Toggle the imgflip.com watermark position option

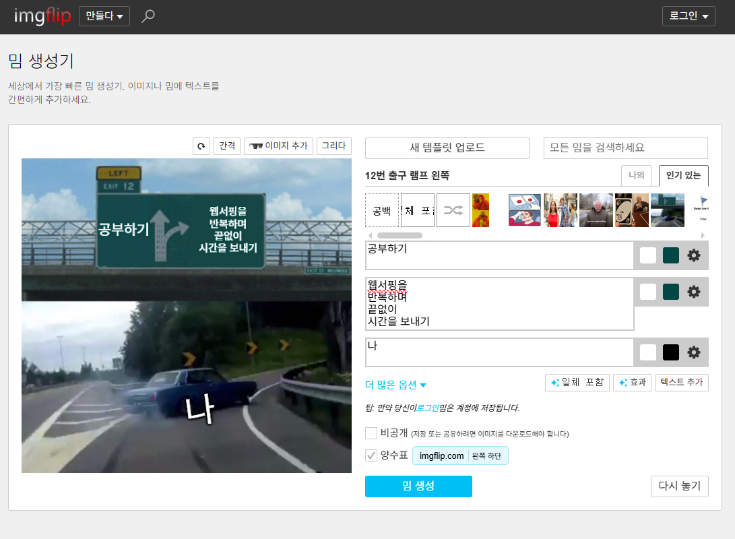click(460, 456)
